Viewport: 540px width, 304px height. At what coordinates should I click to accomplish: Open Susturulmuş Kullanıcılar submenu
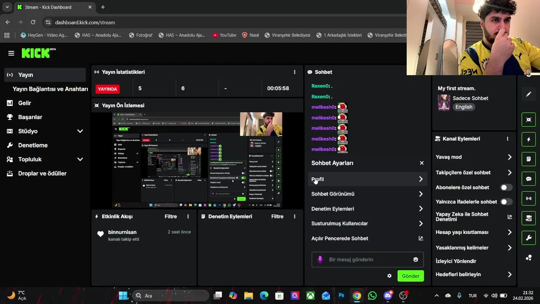coord(367,223)
